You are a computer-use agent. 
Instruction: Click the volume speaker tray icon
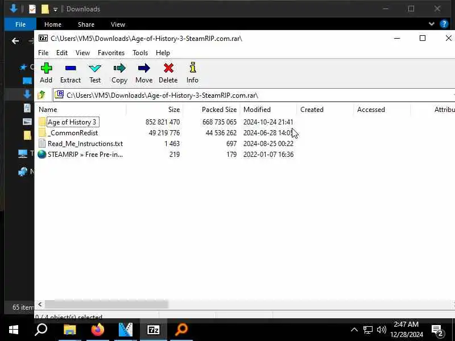click(381, 330)
